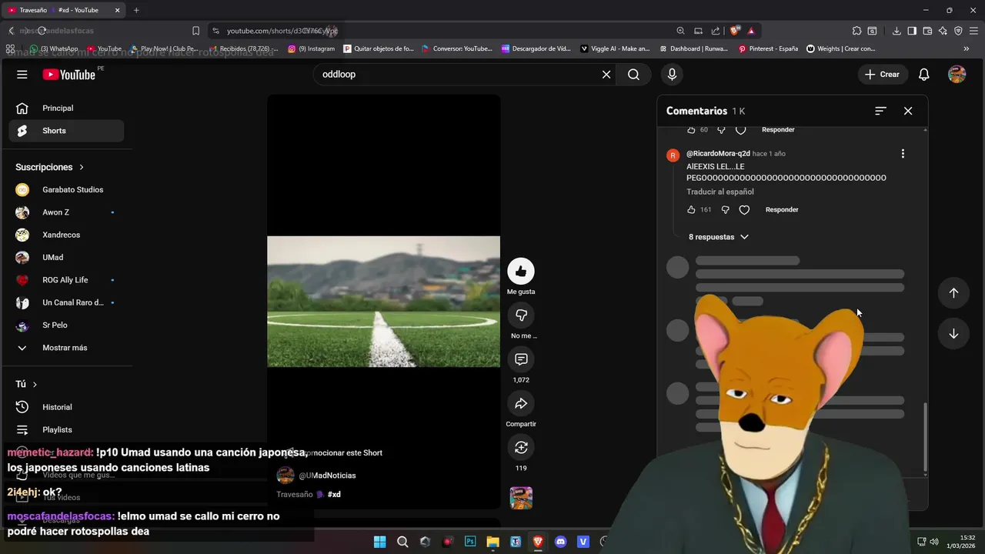Click the Crear button
This screenshot has height=554, width=985.
click(x=882, y=75)
